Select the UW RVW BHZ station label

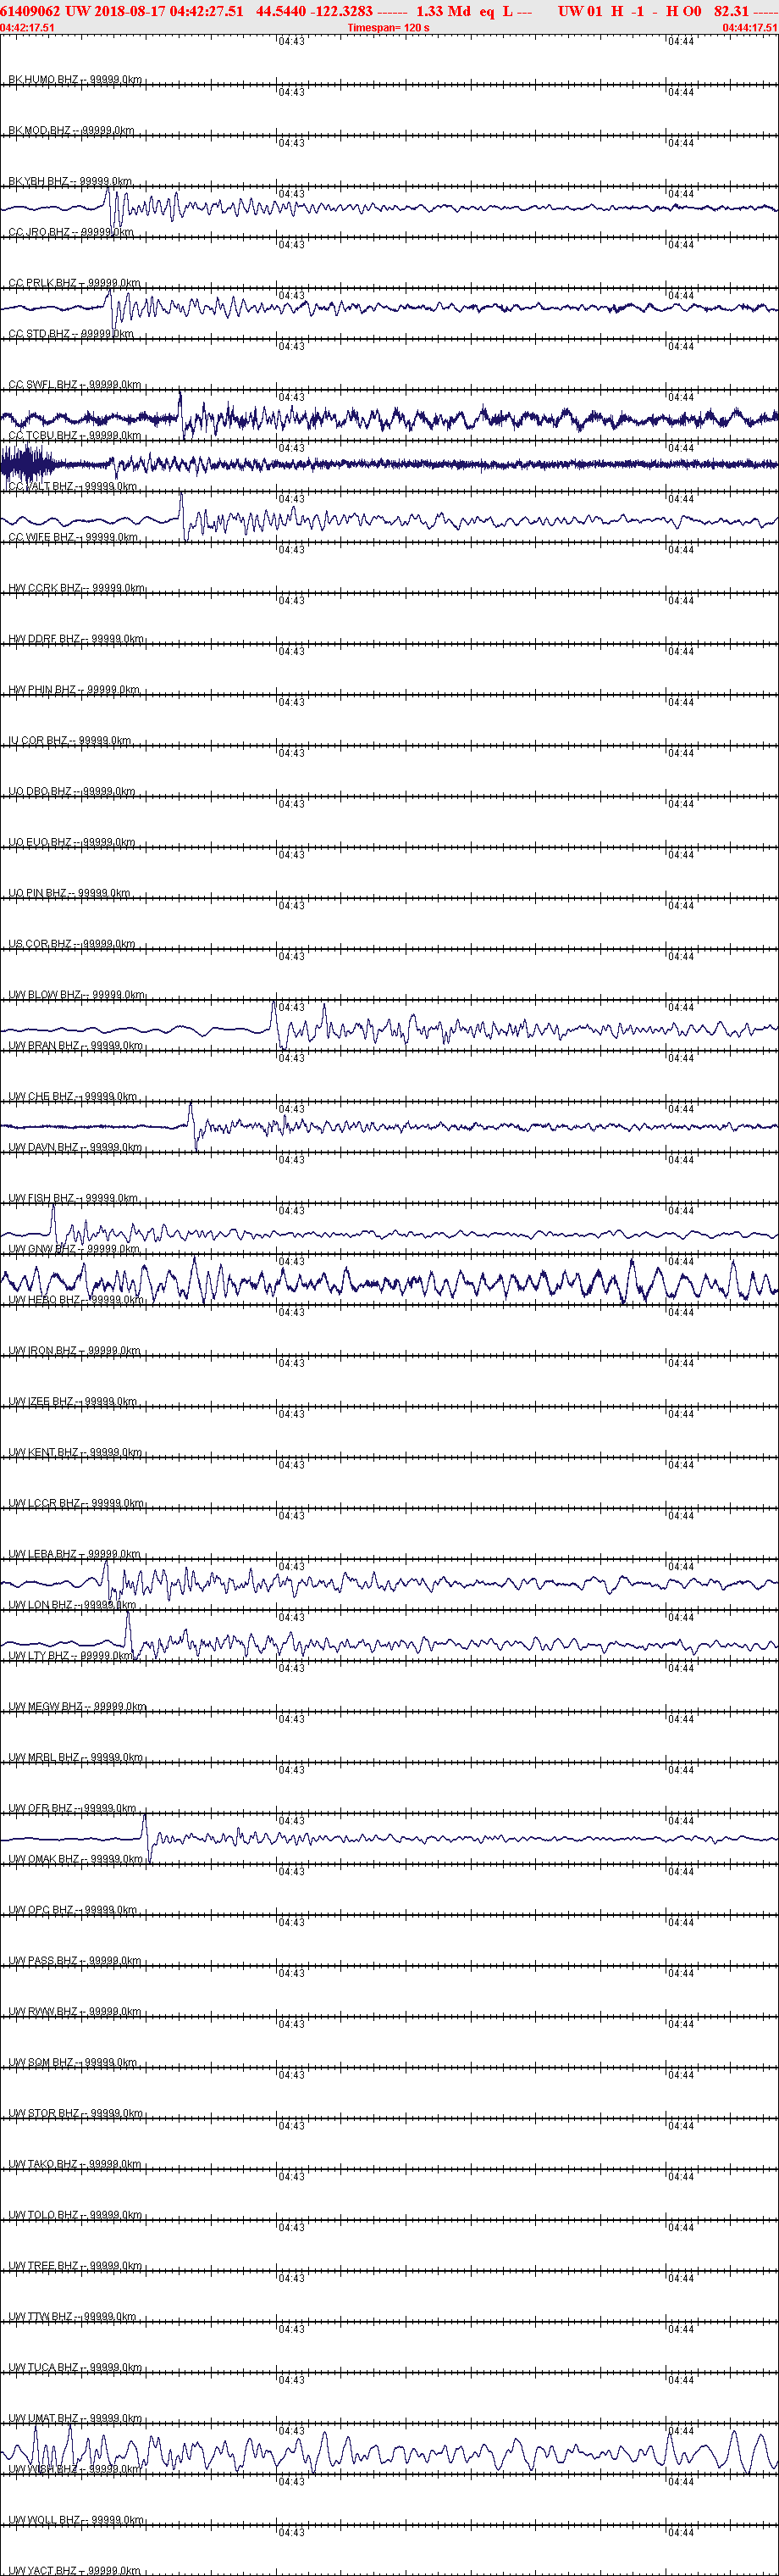(74, 2012)
